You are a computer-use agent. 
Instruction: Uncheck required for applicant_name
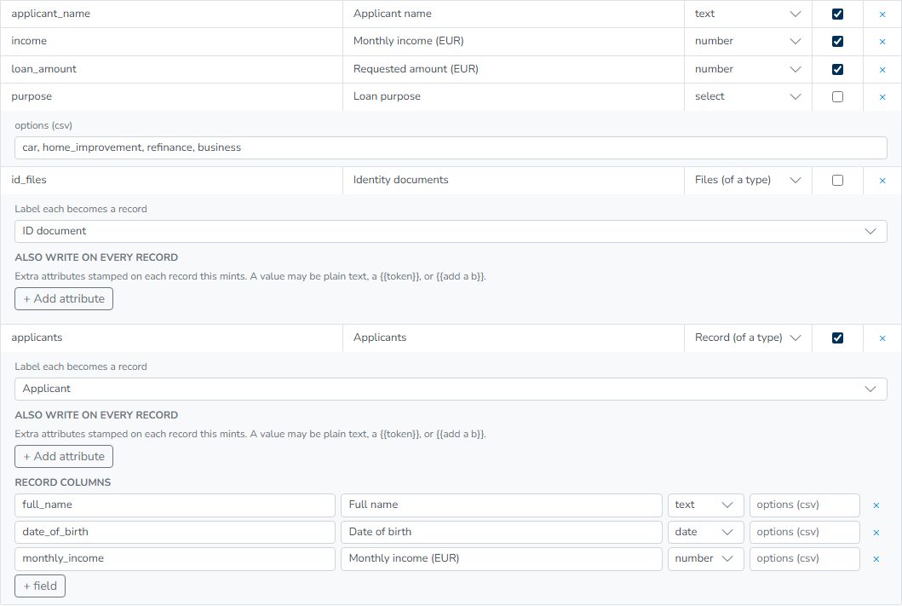coord(837,14)
